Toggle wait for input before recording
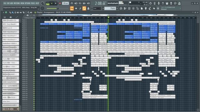This screenshot has width=200, height=112. coord(76,3)
